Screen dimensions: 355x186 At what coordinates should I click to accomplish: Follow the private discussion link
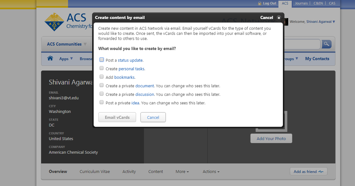point(145,94)
